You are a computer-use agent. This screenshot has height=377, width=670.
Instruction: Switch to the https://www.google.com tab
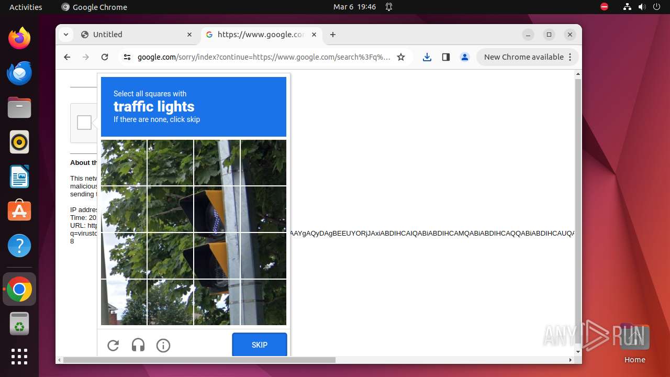262,35
